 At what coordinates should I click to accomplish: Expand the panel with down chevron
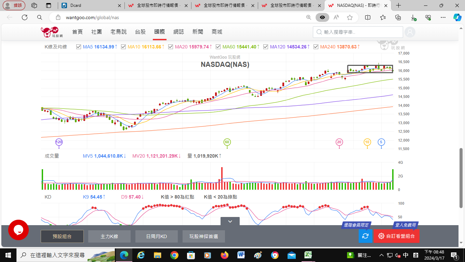pyautogui.click(x=230, y=221)
